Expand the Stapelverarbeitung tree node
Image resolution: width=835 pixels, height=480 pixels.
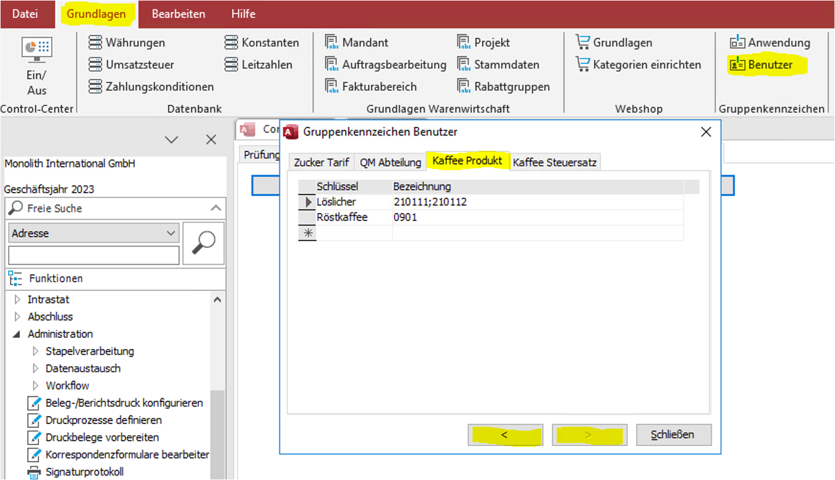click(35, 351)
